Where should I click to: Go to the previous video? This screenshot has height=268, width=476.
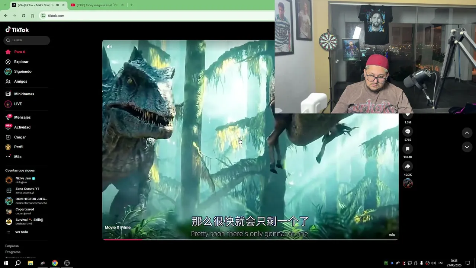467,133
